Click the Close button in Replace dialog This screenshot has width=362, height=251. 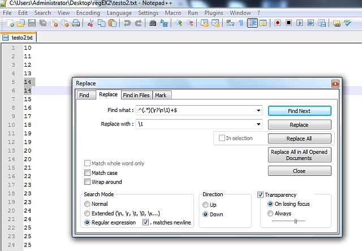299,171
